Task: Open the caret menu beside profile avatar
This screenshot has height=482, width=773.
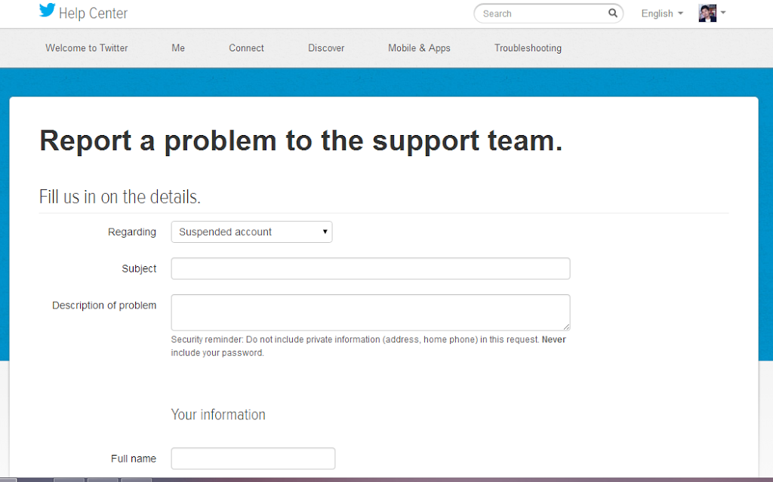Action: point(723,13)
